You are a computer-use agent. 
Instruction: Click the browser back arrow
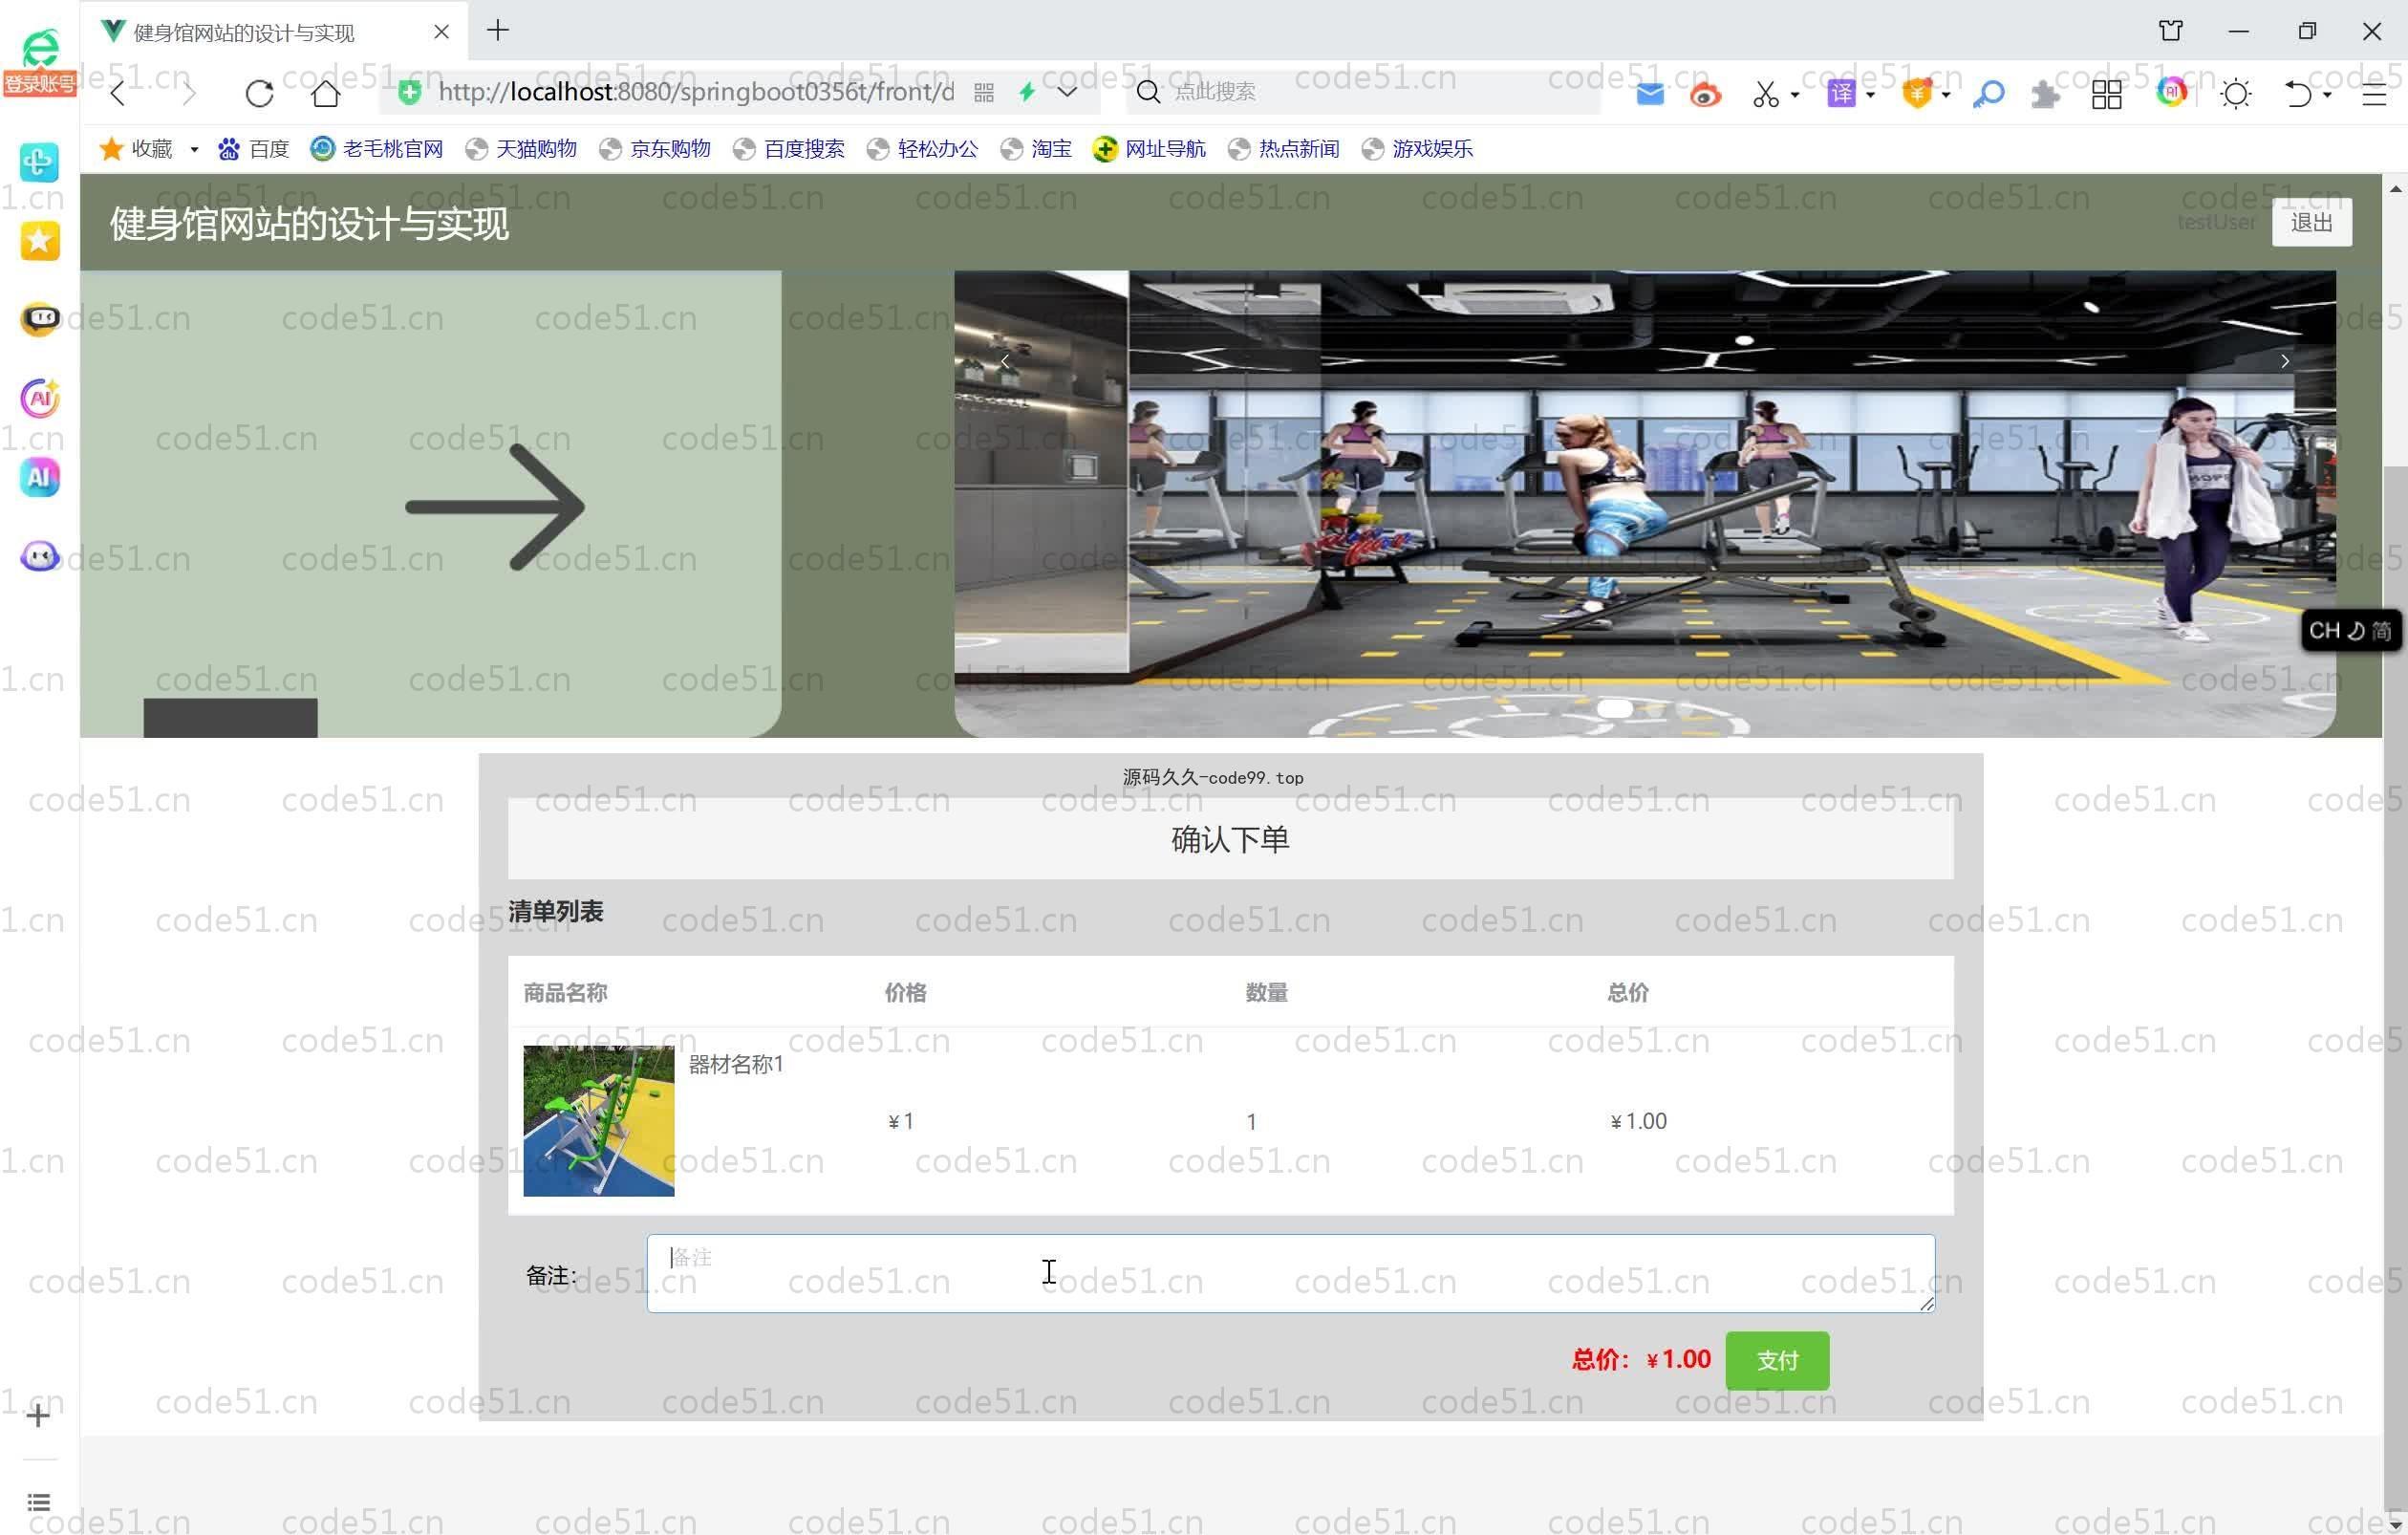click(118, 93)
